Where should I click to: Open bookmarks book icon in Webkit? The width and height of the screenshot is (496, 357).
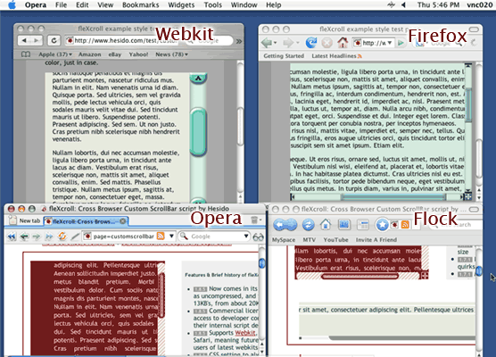26,54
